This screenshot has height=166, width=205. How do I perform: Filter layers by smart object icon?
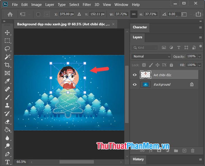pyautogui.click(x=194, y=48)
